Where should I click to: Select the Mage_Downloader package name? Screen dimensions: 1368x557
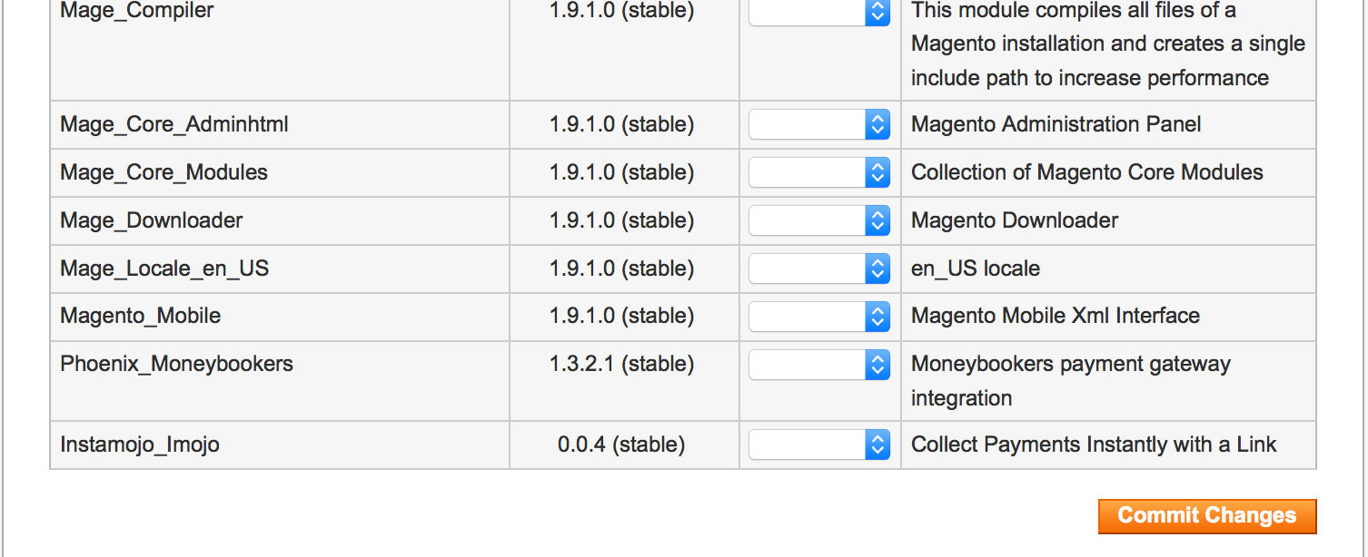152,220
